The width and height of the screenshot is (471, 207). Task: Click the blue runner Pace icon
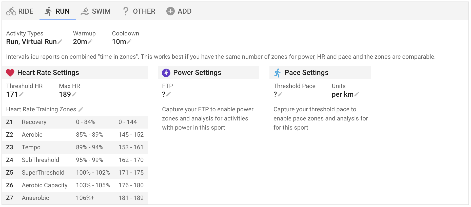277,73
